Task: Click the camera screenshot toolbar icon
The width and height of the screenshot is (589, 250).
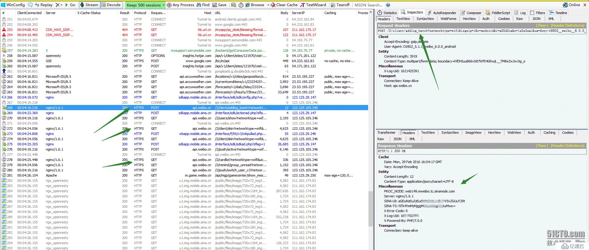Action: (x=234, y=5)
